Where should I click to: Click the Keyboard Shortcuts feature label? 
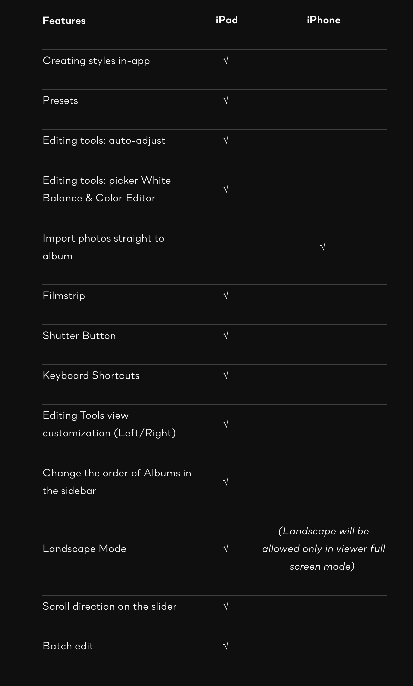[91, 375]
